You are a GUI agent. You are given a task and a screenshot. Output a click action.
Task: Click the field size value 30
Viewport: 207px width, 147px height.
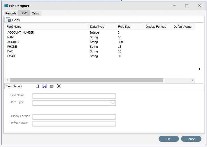pos(119,56)
